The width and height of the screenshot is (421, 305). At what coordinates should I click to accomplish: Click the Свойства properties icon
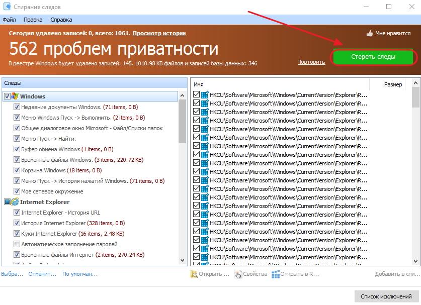(238, 274)
